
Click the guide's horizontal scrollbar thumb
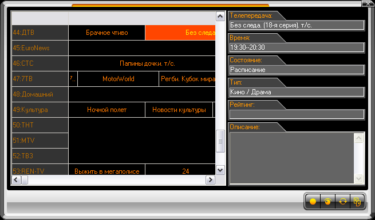tap(25, 180)
